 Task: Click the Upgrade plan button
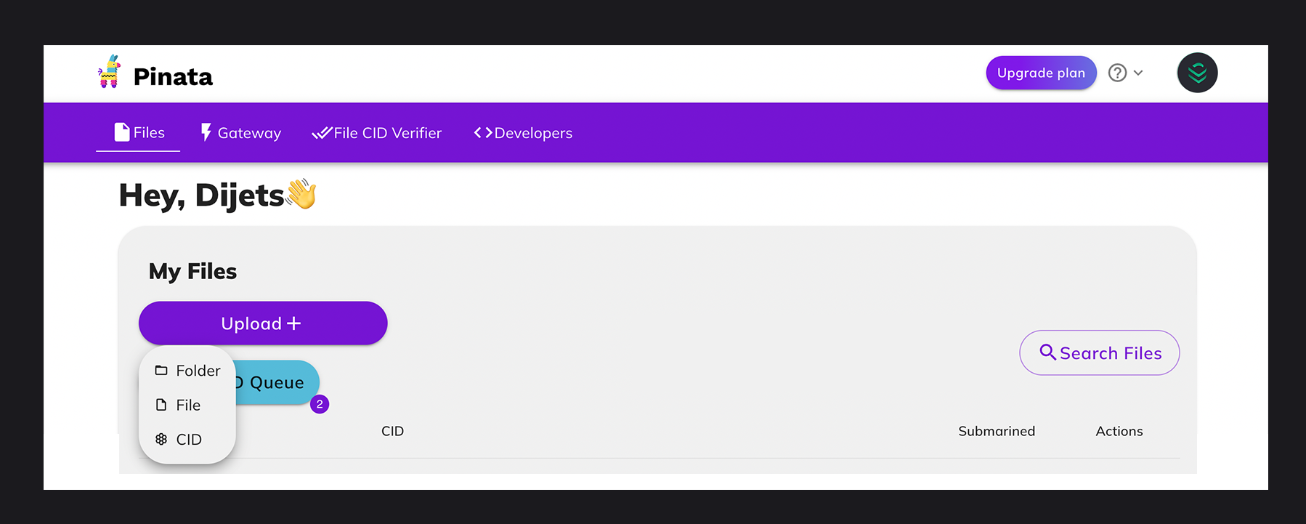point(1041,73)
